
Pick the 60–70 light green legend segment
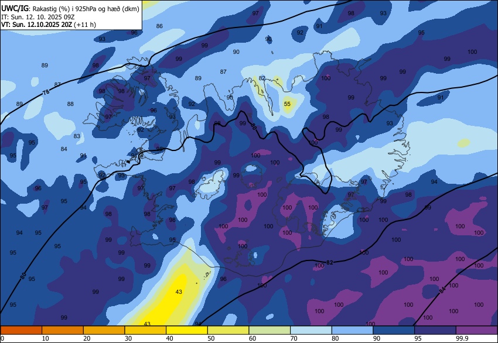270,330
